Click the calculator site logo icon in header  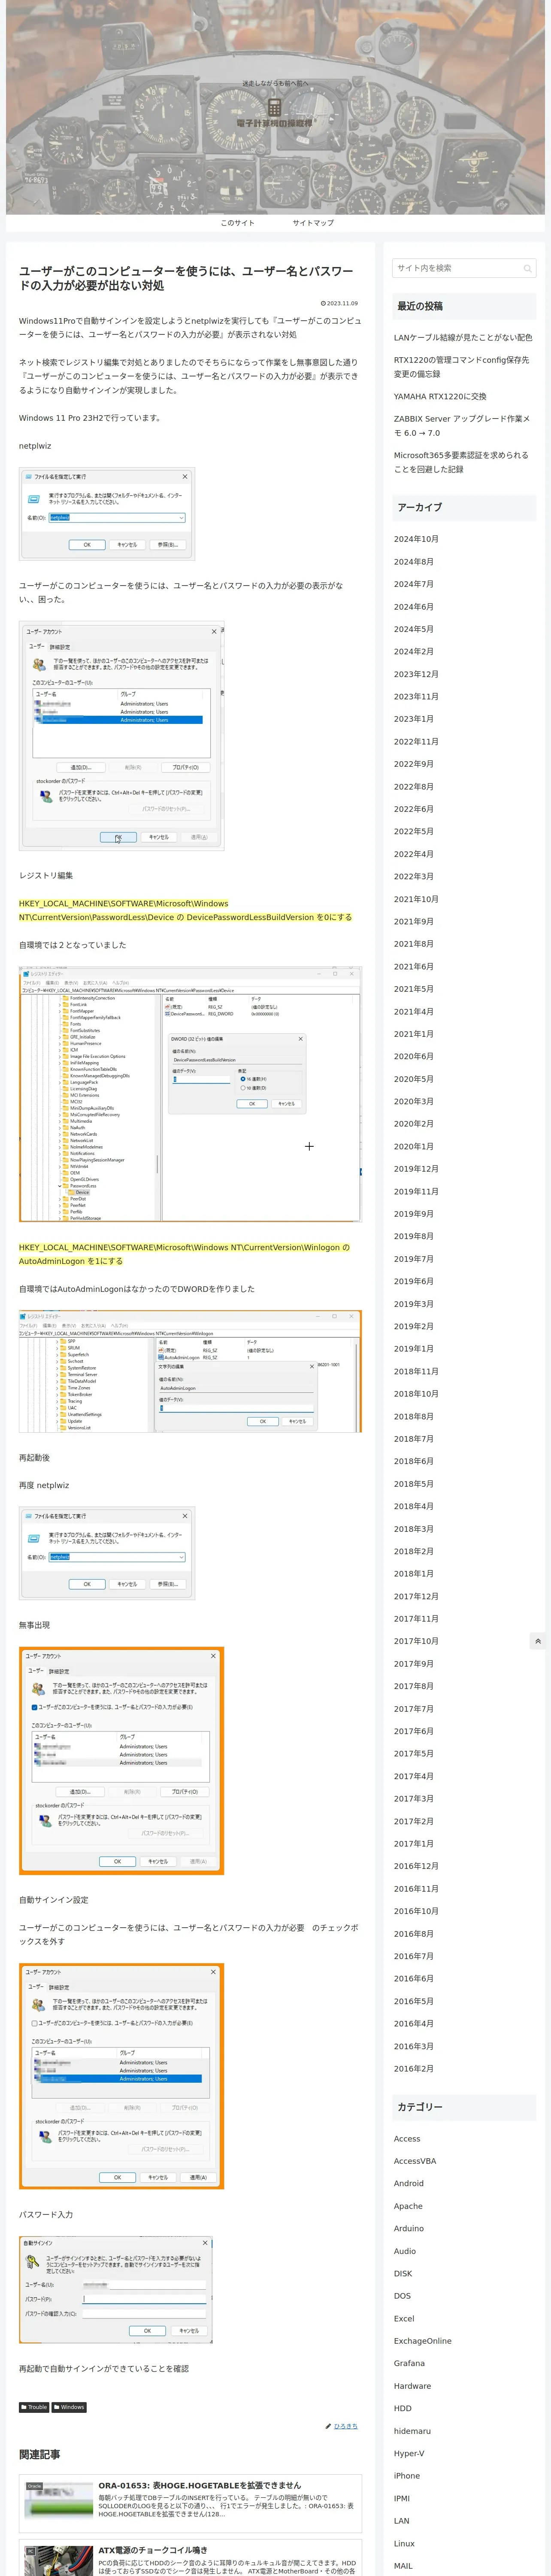(274, 106)
